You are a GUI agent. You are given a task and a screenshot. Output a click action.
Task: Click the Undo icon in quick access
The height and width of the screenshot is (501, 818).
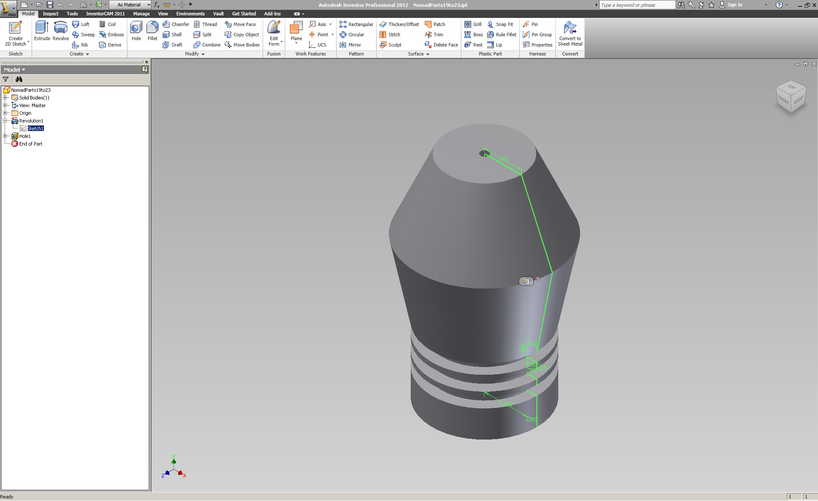(x=60, y=5)
